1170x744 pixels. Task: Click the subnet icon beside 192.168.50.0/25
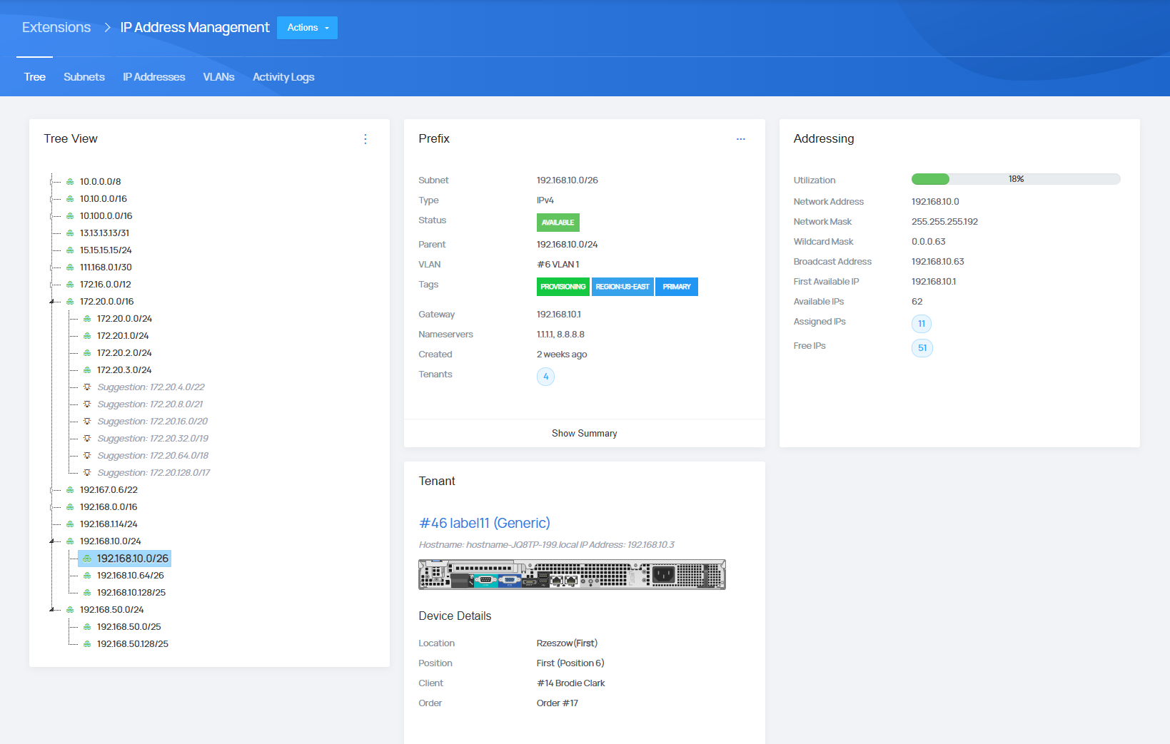87,627
